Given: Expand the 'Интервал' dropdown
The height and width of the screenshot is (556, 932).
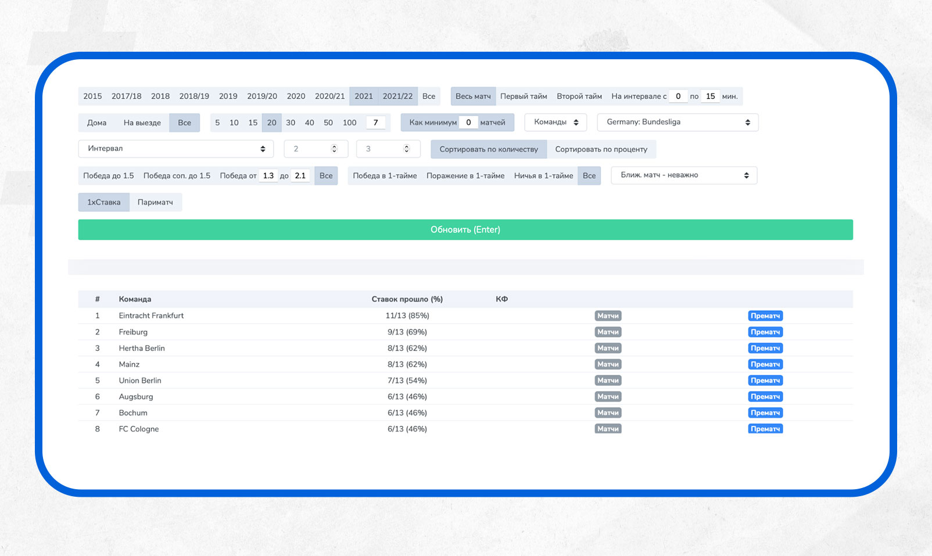Looking at the screenshot, I should coord(175,149).
